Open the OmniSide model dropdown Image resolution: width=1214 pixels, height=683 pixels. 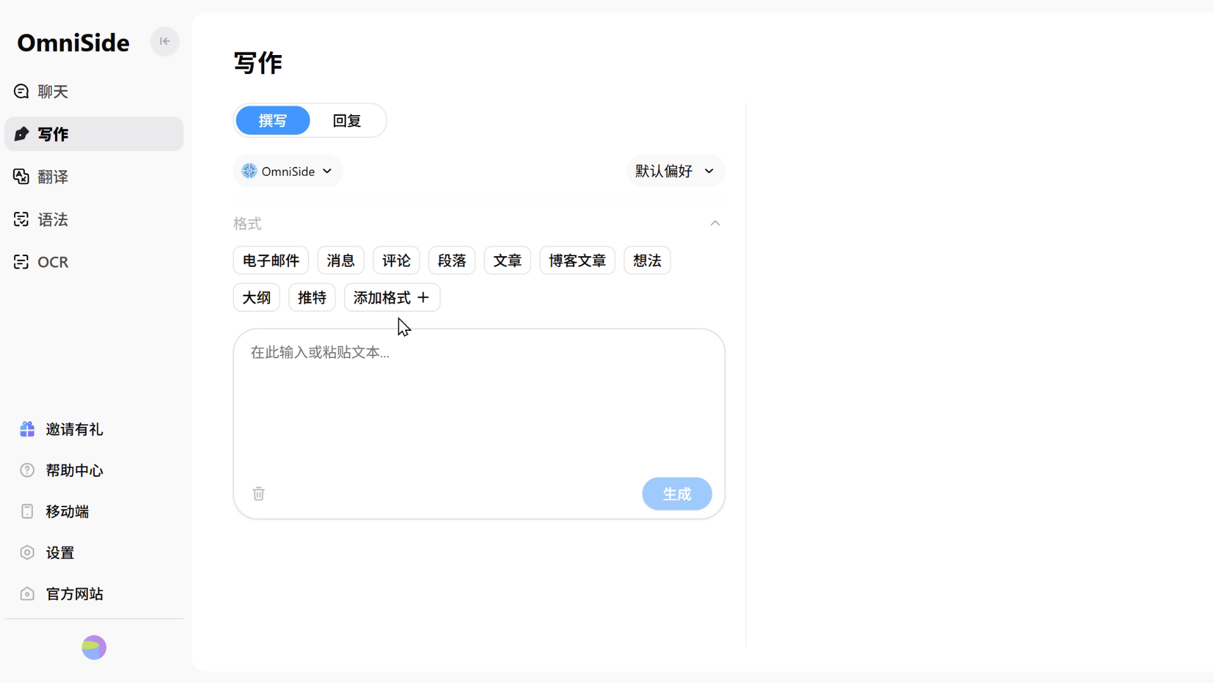(x=288, y=171)
